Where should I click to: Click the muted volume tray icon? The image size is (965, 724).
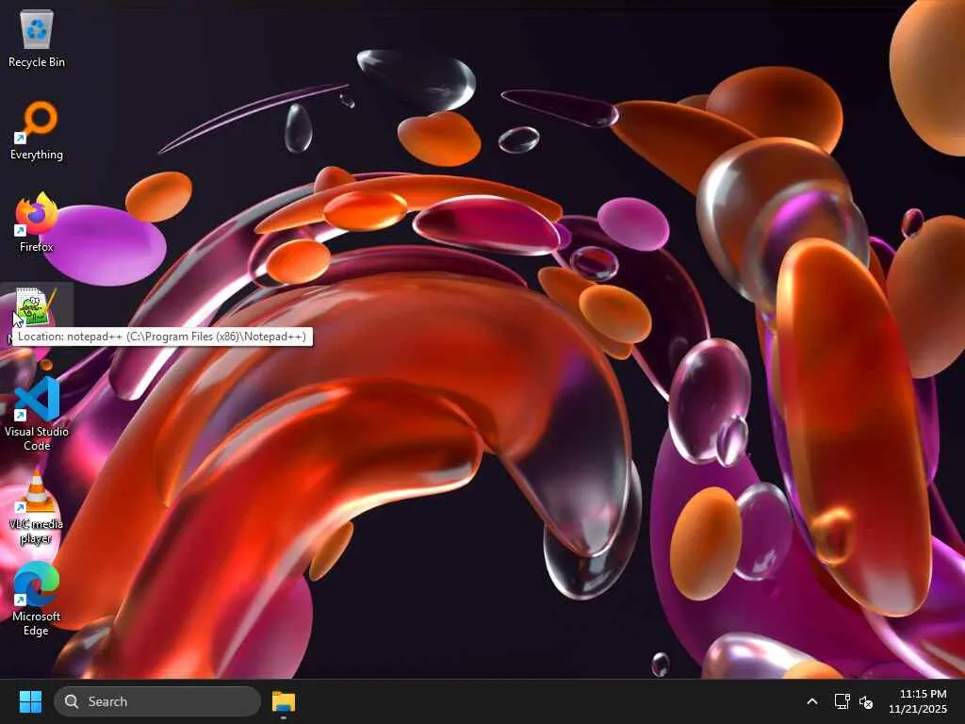coord(866,701)
